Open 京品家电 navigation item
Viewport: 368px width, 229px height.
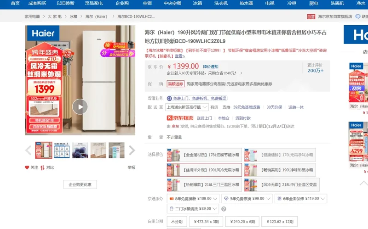click(94, 3)
